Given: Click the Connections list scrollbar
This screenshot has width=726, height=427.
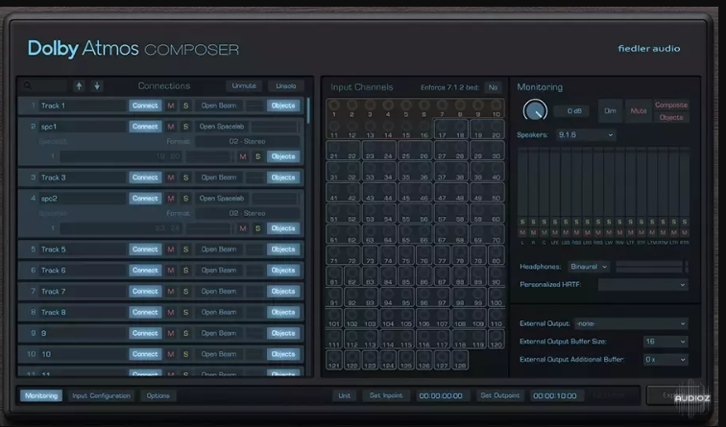Looking at the screenshot, I should pos(308,110).
